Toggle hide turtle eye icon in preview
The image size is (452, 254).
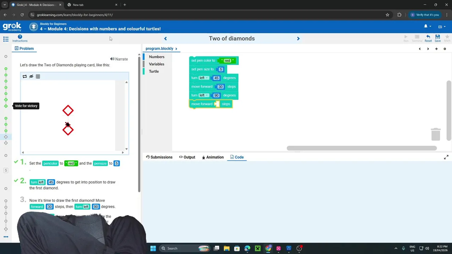[31, 76]
